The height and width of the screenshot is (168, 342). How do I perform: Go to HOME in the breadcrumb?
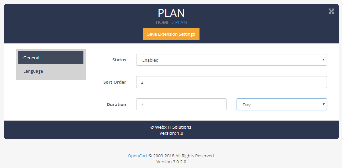(163, 22)
